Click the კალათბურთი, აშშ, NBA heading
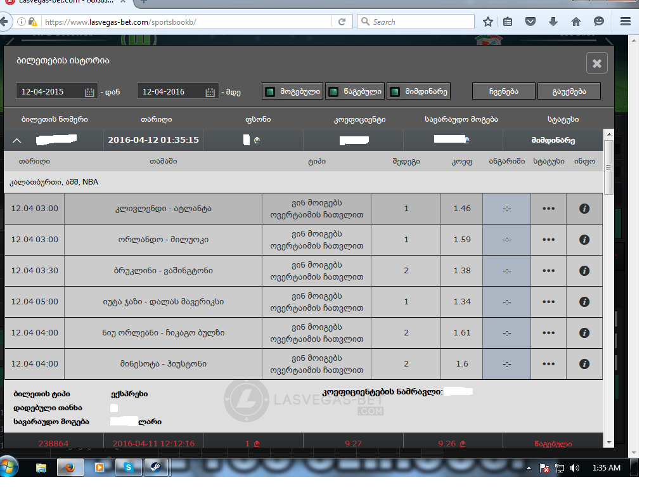This screenshot has width=649, height=487. pyautogui.click(x=54, y=182)
